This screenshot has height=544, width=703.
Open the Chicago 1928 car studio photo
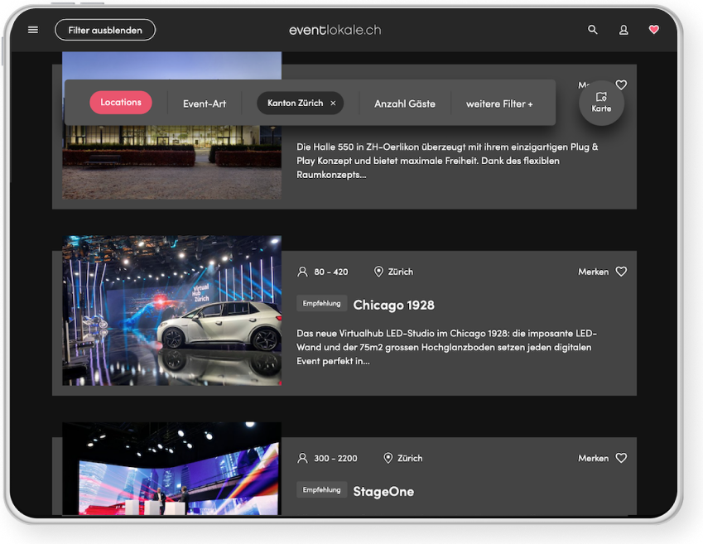[171, 311]
